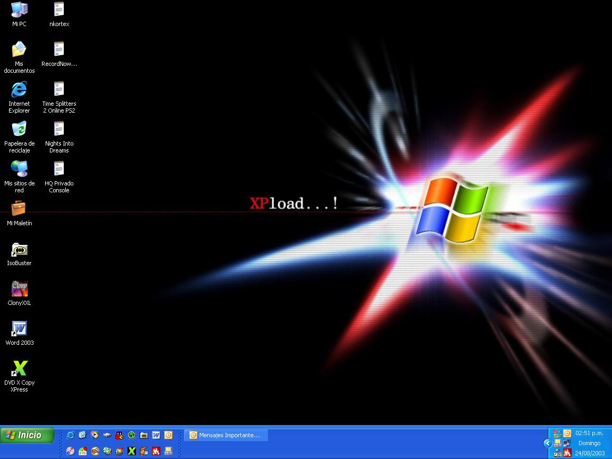Select the Mensajes Importante taskbar button
The image size is (612, 459).
pos(226,435)
